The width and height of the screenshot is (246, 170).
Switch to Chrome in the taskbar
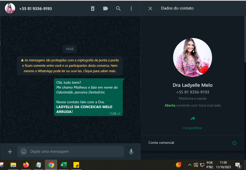[x=51, y=165]
